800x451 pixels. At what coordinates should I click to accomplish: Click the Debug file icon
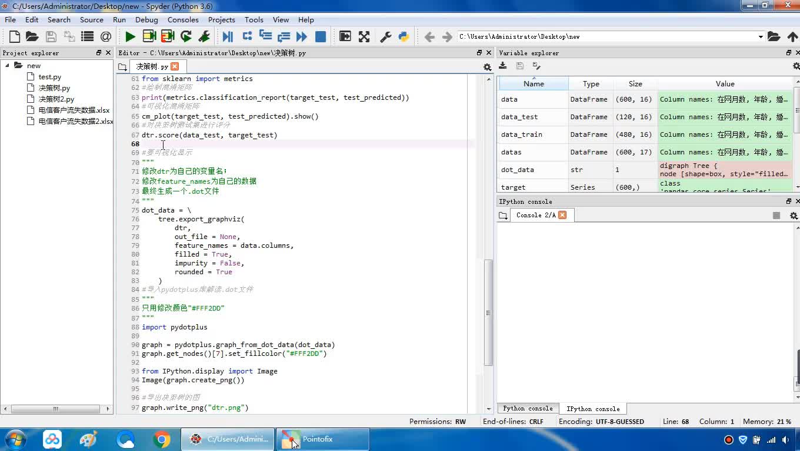point(228,36)
